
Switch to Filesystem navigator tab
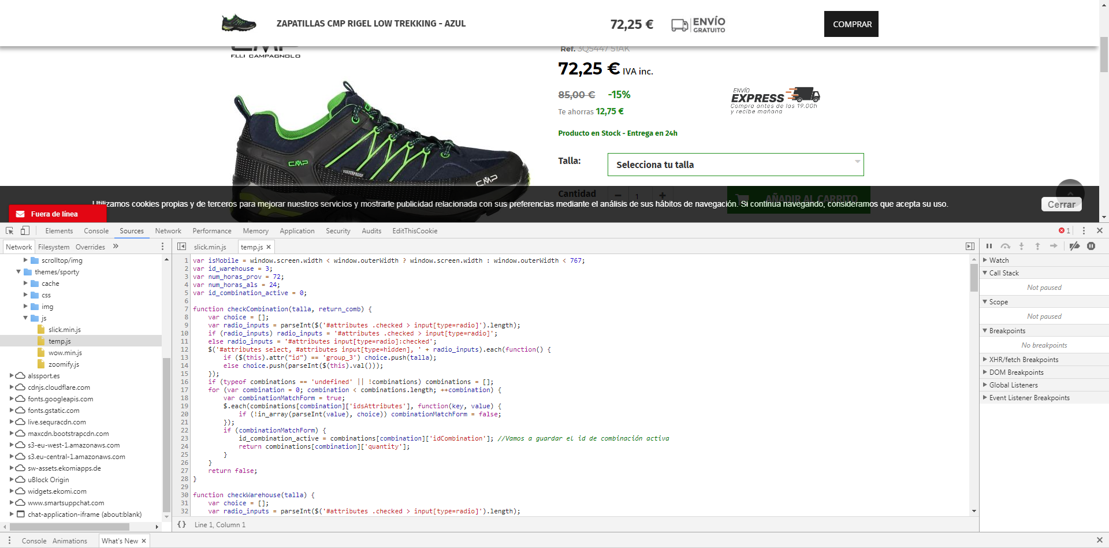(54, 247)
